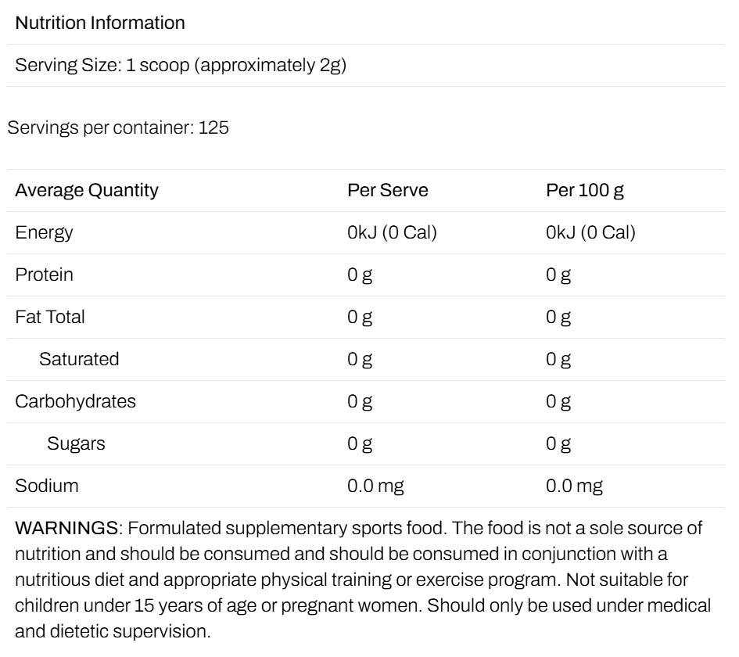This screenshot has height=657, width=739.
Task: Click the indented Saturated row label
Action: pos(79,359)
